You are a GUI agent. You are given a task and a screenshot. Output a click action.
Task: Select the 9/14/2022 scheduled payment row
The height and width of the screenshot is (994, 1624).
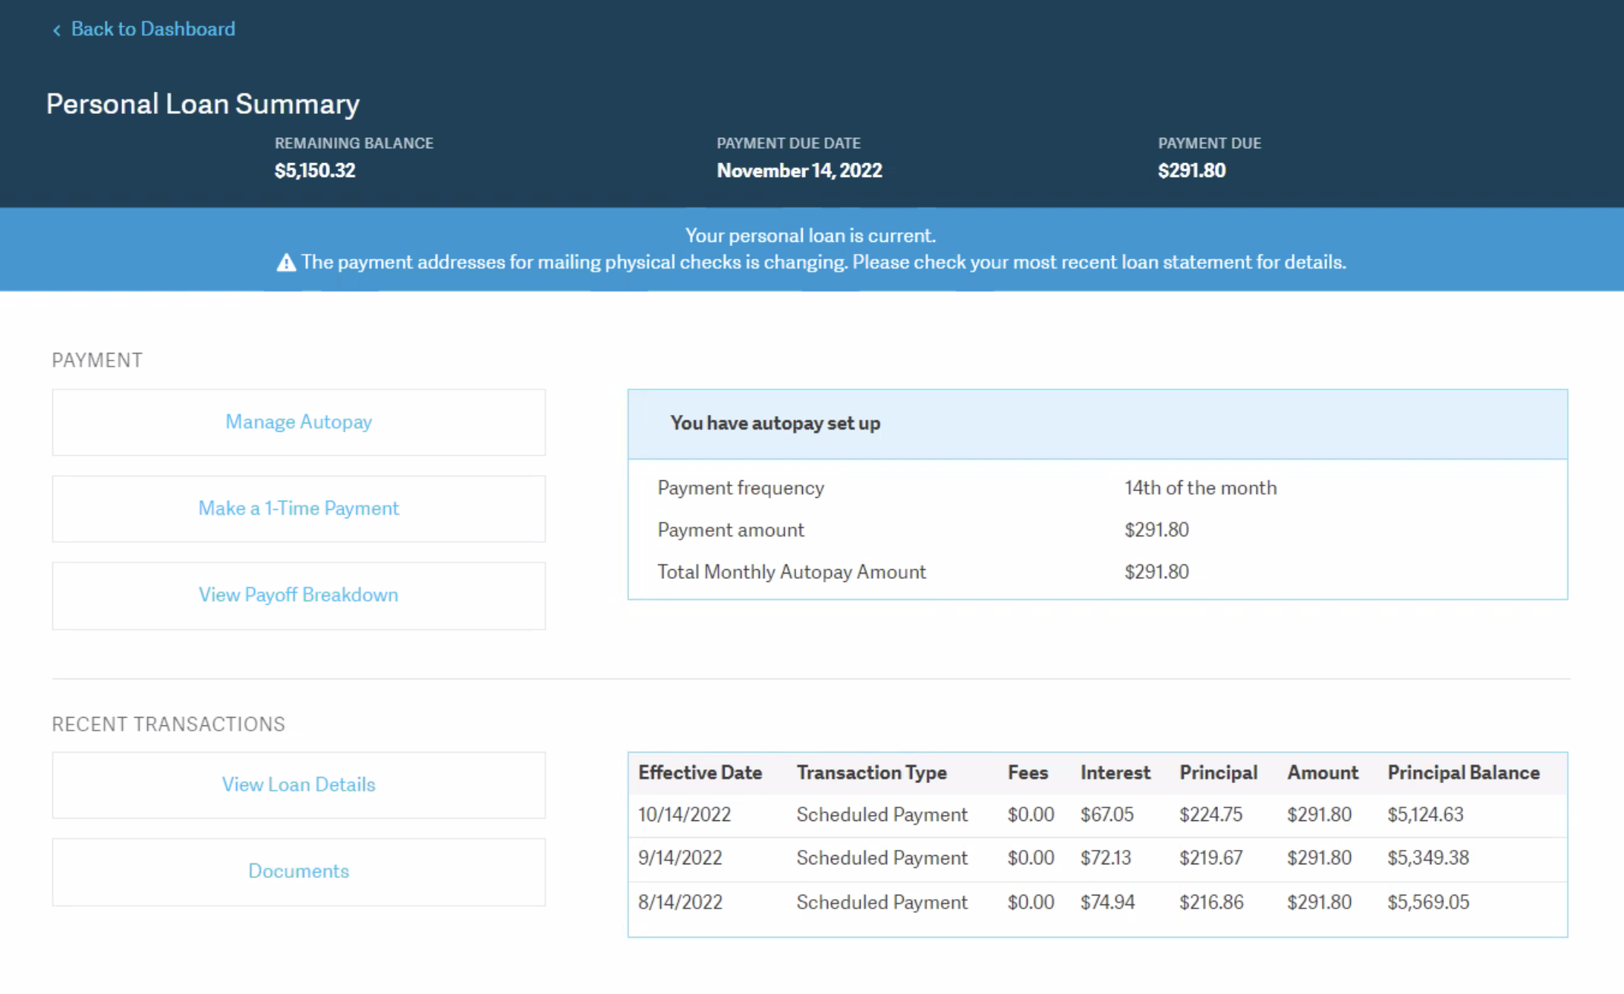(1097, 858)
